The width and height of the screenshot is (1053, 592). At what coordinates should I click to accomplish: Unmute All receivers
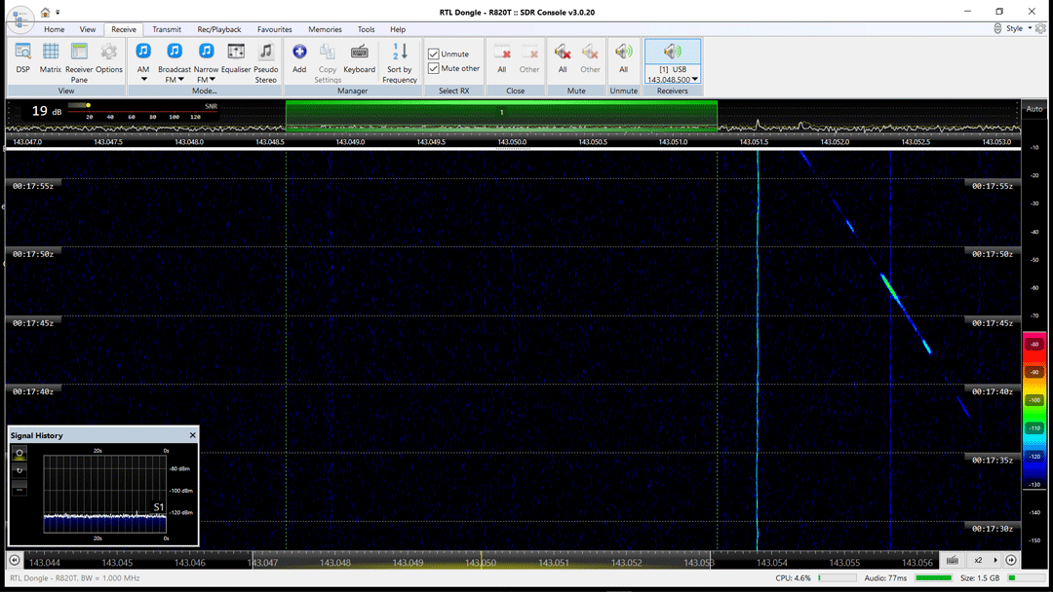tap(624, 58)
